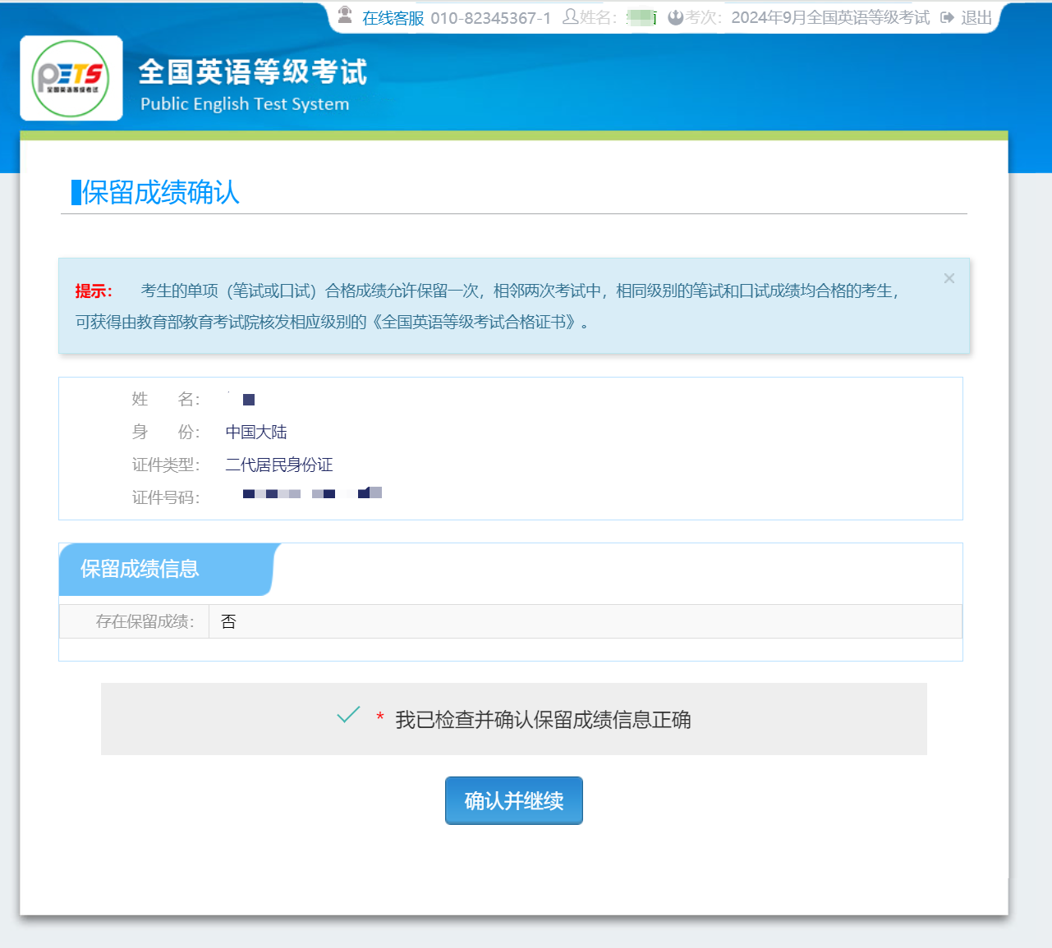The height and width of the screenshot is (948, 1052).
Task: Click the 否 value in 存在保留成绩 row
Action: 228,621
